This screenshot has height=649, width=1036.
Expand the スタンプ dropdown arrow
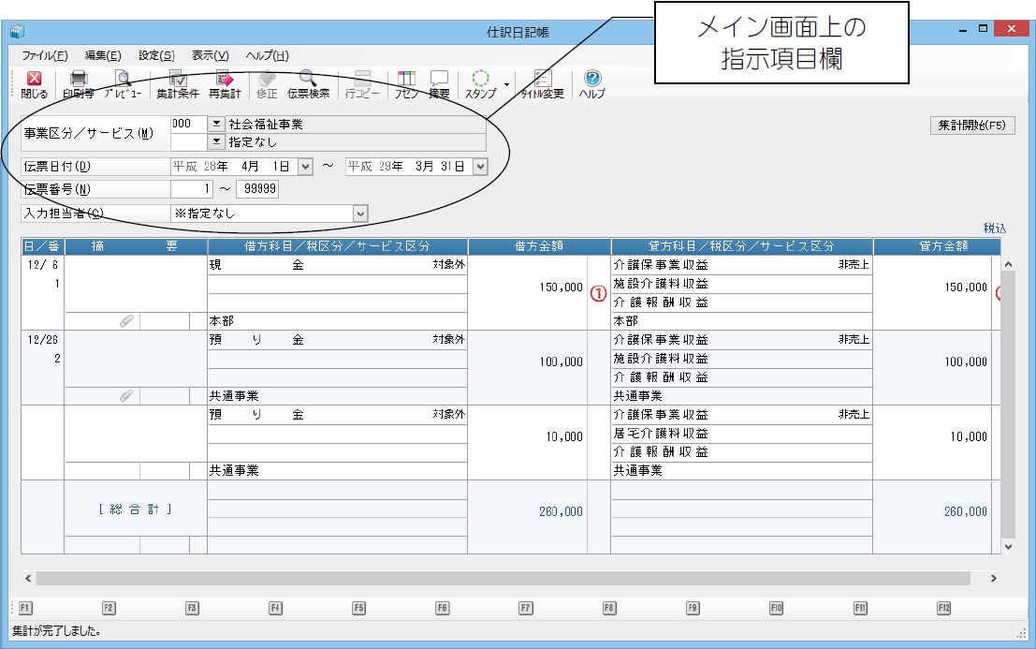click(506, 83)
